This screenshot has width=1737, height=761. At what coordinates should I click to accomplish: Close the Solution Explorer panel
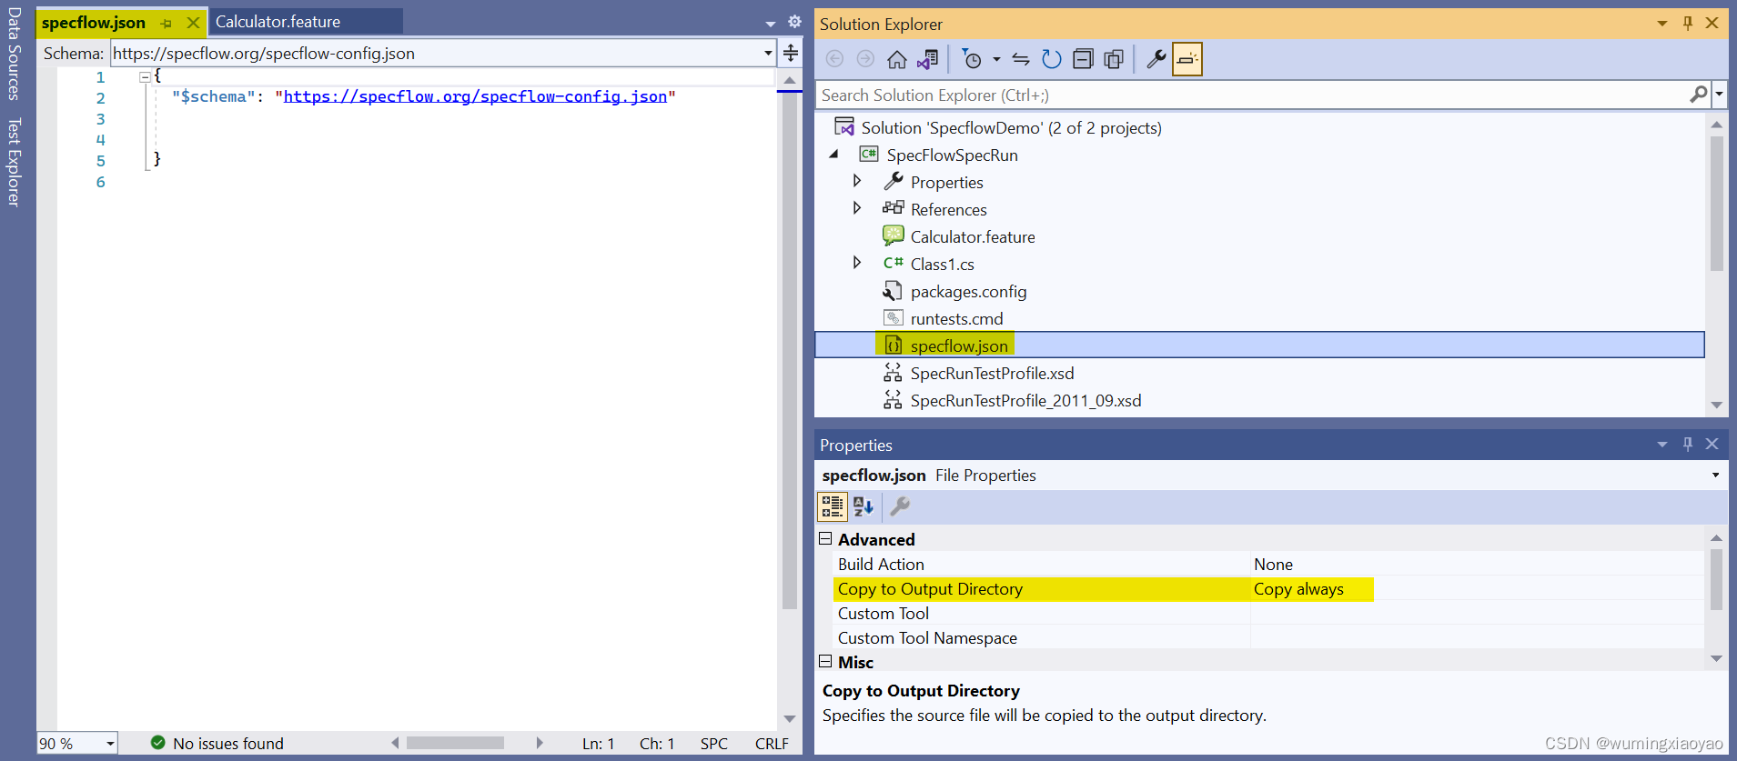[x=1712, y=23]
